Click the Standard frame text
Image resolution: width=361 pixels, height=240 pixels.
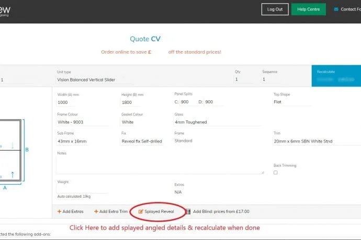[183, 141]
